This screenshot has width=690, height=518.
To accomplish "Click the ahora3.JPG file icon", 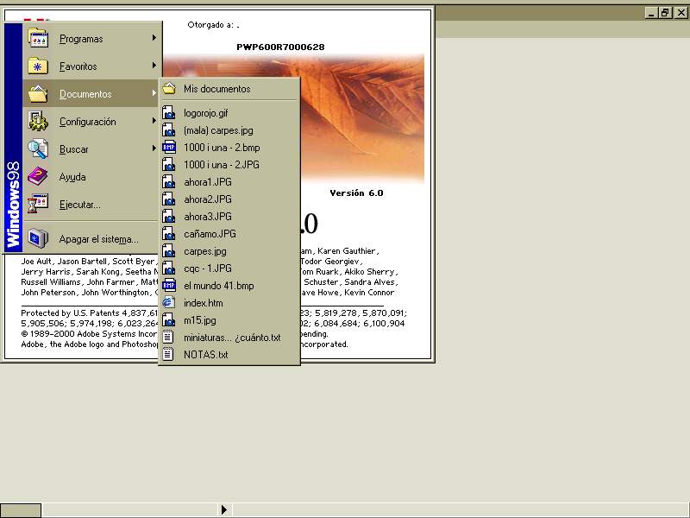I will (169, 217).
